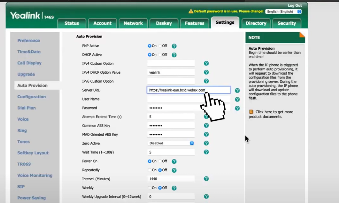Open the Zero Active dropdown
The width and height of the screenshot is (339, 203).
171,143
